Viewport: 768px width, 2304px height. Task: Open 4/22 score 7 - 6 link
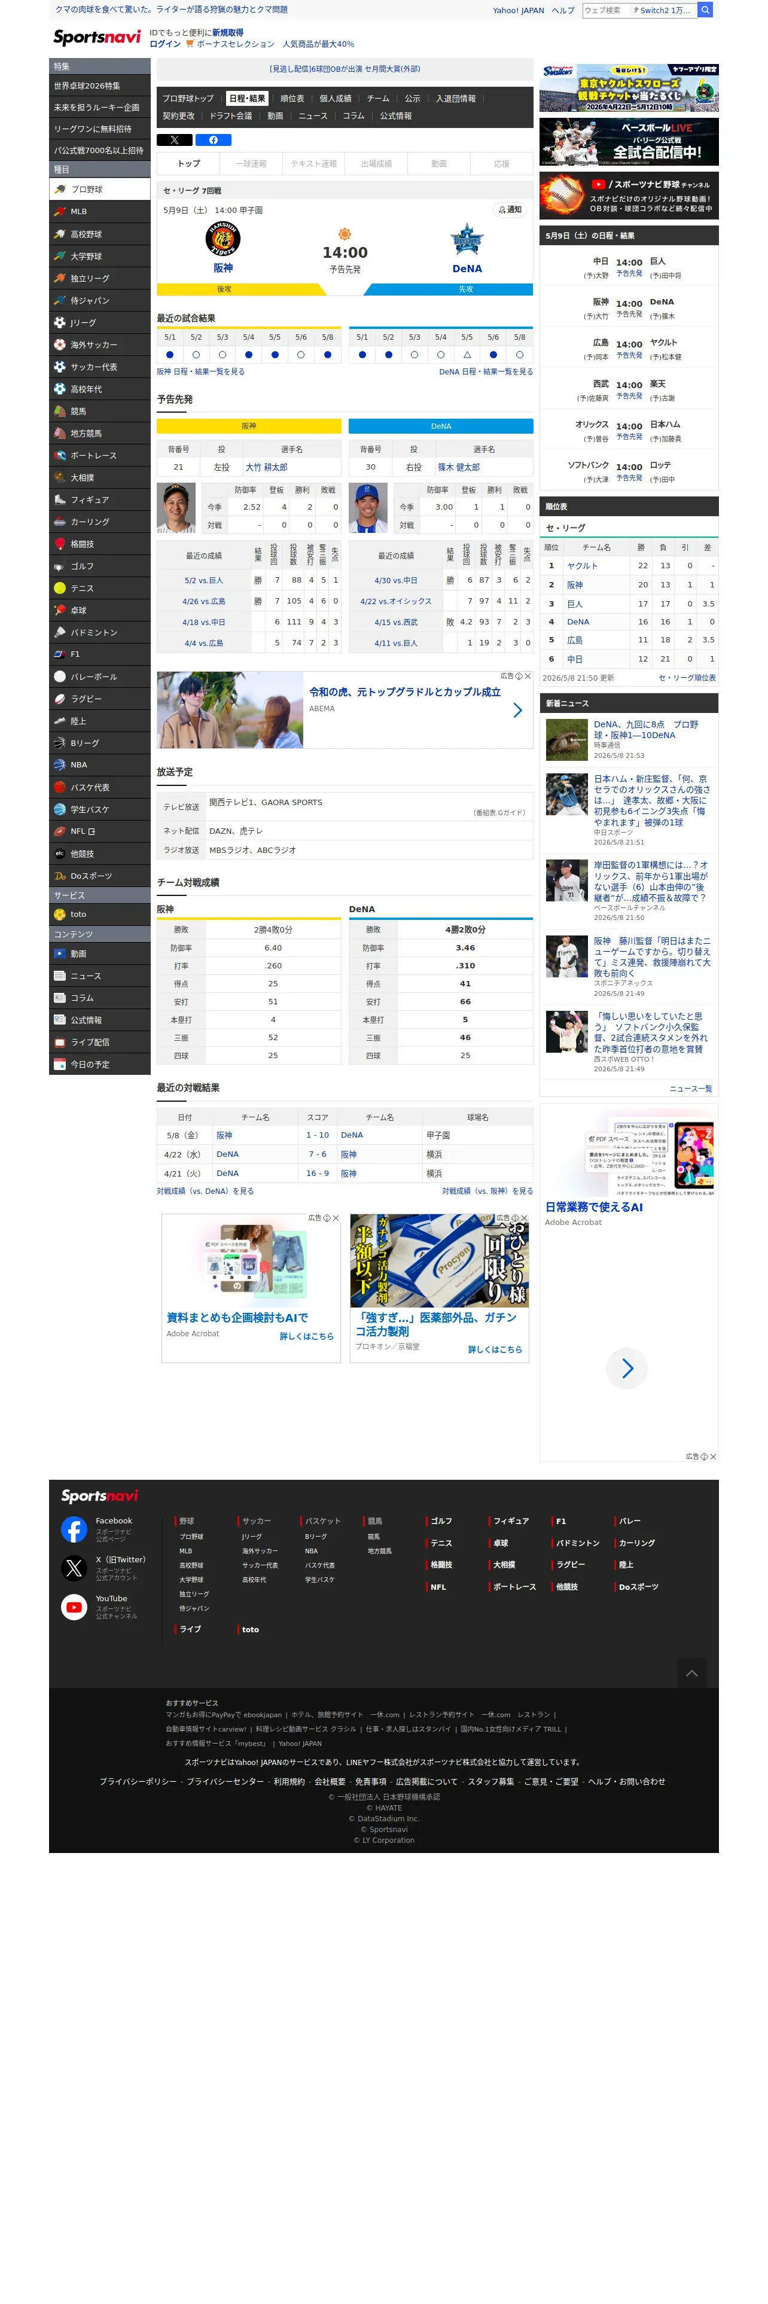pos(318,1154)
